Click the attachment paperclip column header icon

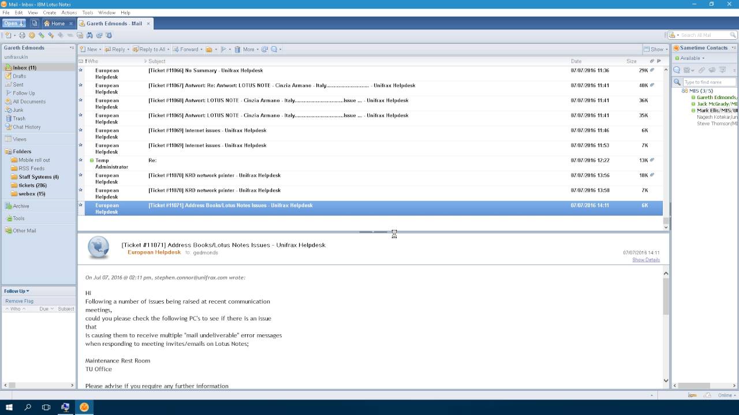coord(652,61)
